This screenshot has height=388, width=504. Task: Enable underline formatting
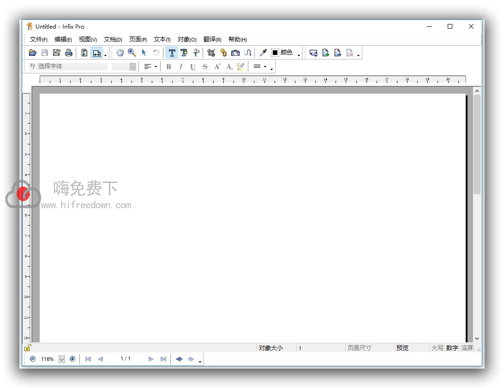click(x=192, y=66)
